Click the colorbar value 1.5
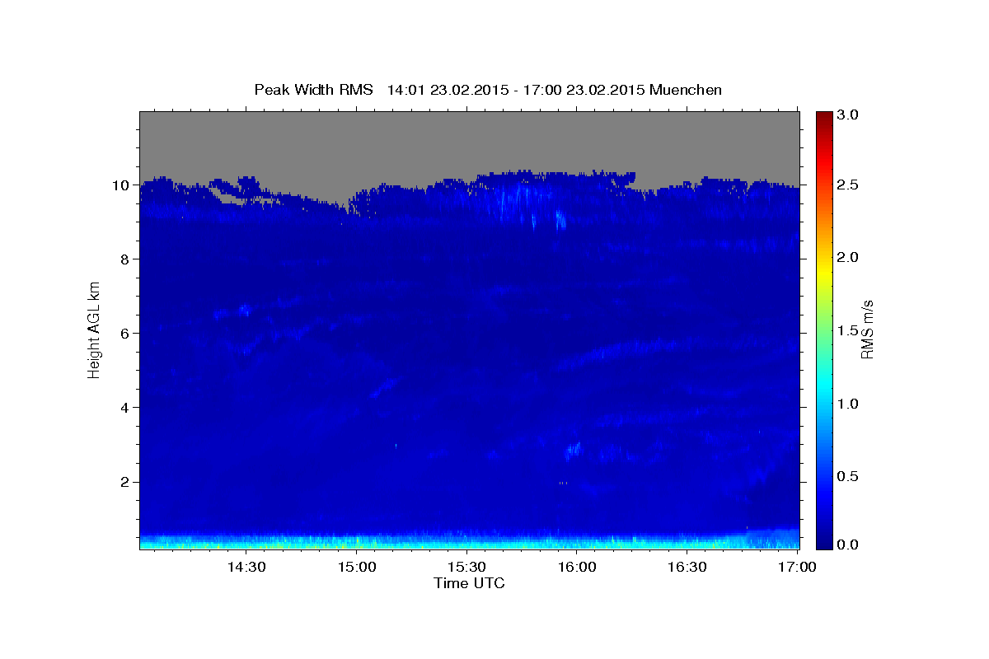 click(x=849, y=331)
